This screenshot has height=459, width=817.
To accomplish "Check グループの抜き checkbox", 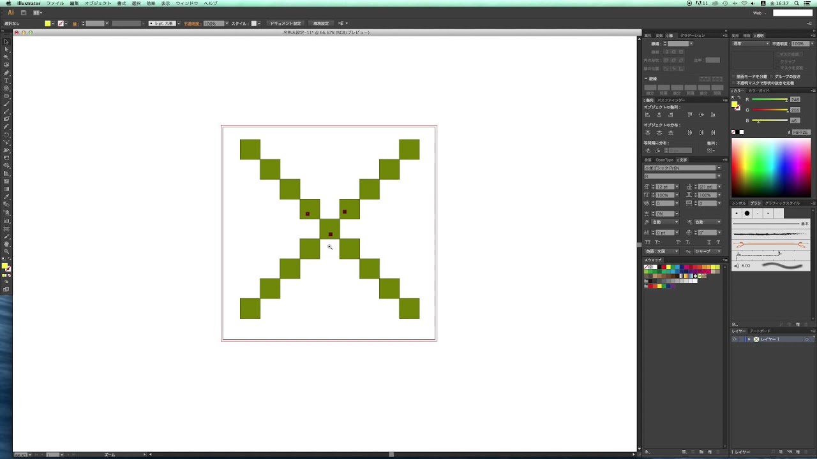I will [772, 76].
